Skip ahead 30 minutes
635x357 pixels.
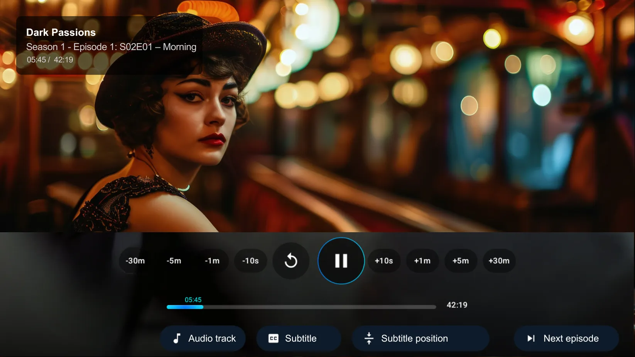(499, 261)
